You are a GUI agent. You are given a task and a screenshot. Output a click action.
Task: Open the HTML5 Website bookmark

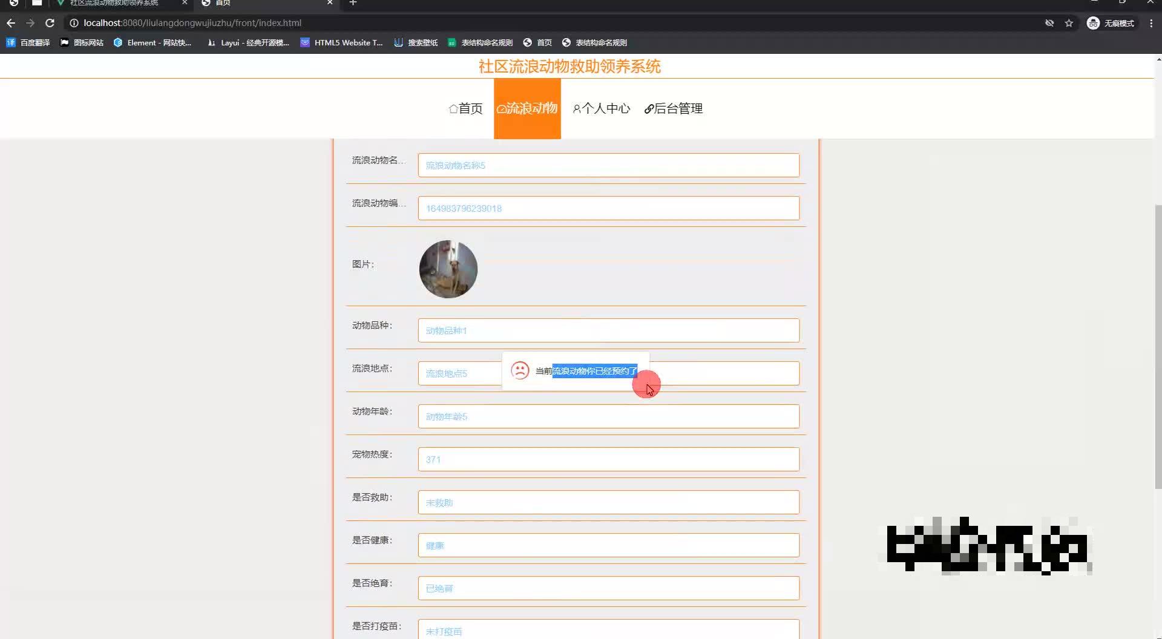pyautogui.click(x=341, y=42)
